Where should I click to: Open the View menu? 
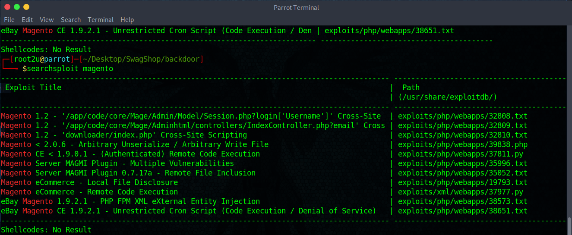(47, 19)
